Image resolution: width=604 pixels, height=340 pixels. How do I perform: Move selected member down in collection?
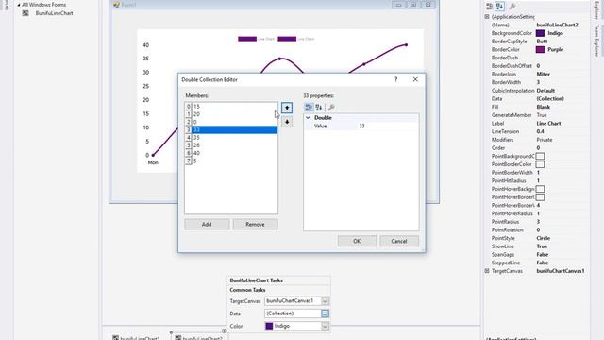(x=287, y=122)
